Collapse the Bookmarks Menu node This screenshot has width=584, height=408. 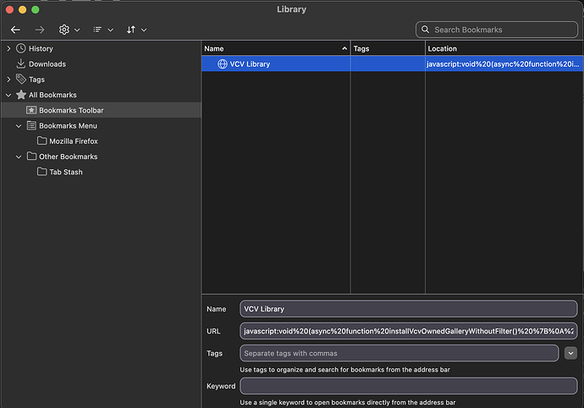(19, 126)
